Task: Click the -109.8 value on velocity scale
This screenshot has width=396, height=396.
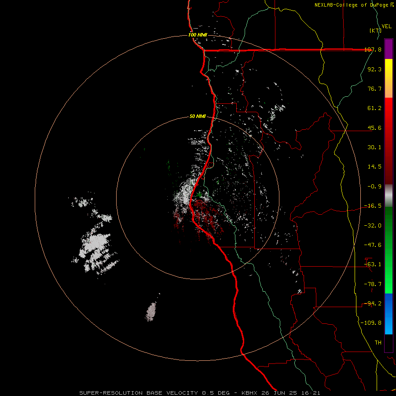Action: click(371, 323)
